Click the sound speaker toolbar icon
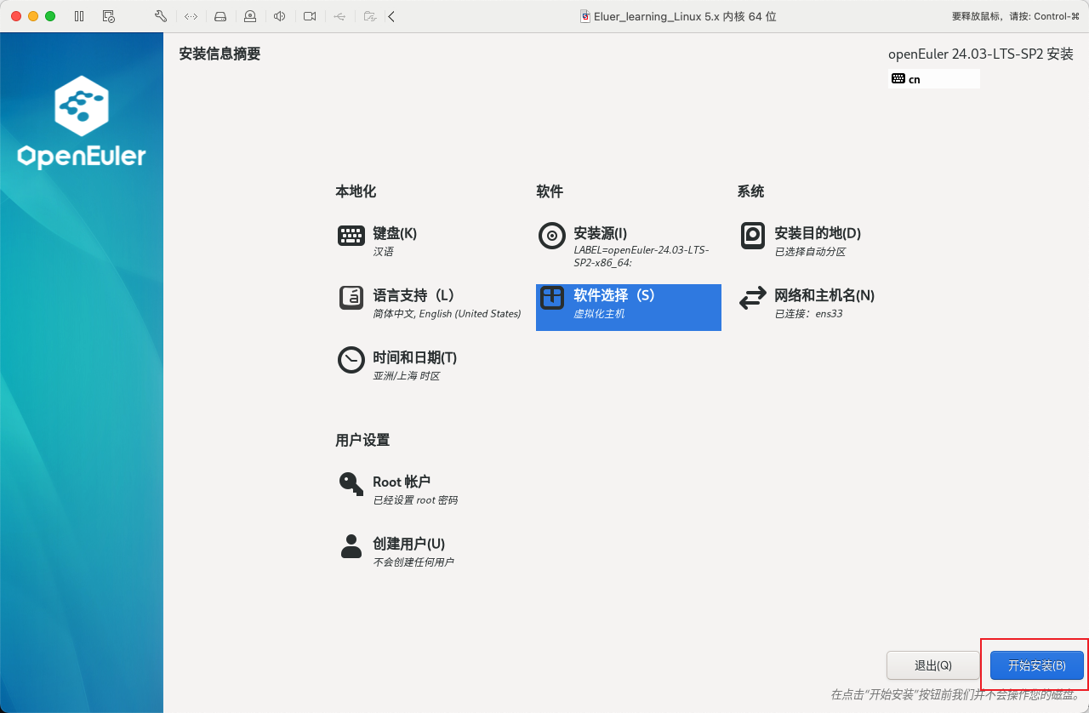 (x=279, y=16)
